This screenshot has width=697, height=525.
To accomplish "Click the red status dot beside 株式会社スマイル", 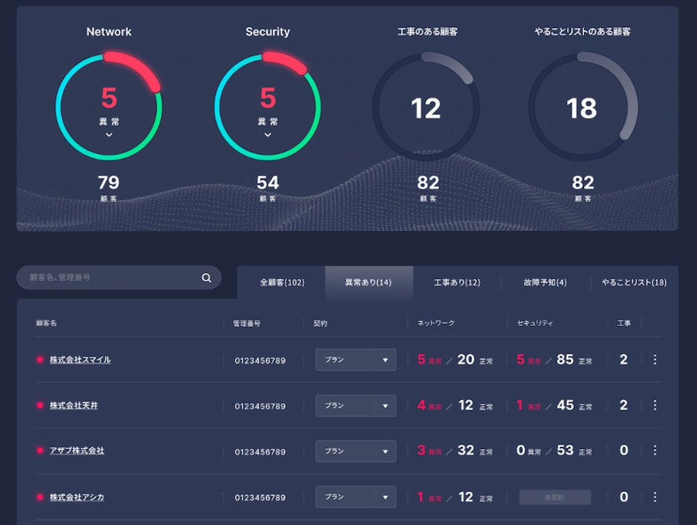I will click(40, 360).
